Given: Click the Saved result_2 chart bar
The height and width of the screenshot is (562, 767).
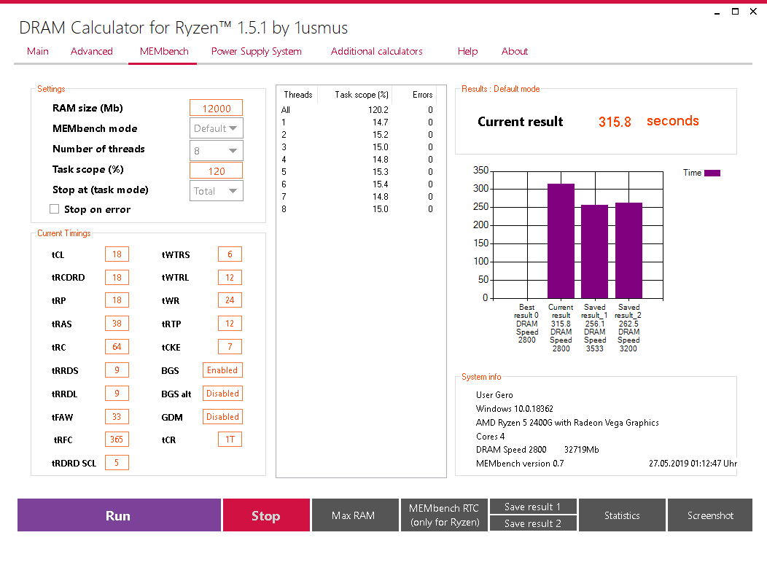Looking at the screenshot, I should point(628,251).
